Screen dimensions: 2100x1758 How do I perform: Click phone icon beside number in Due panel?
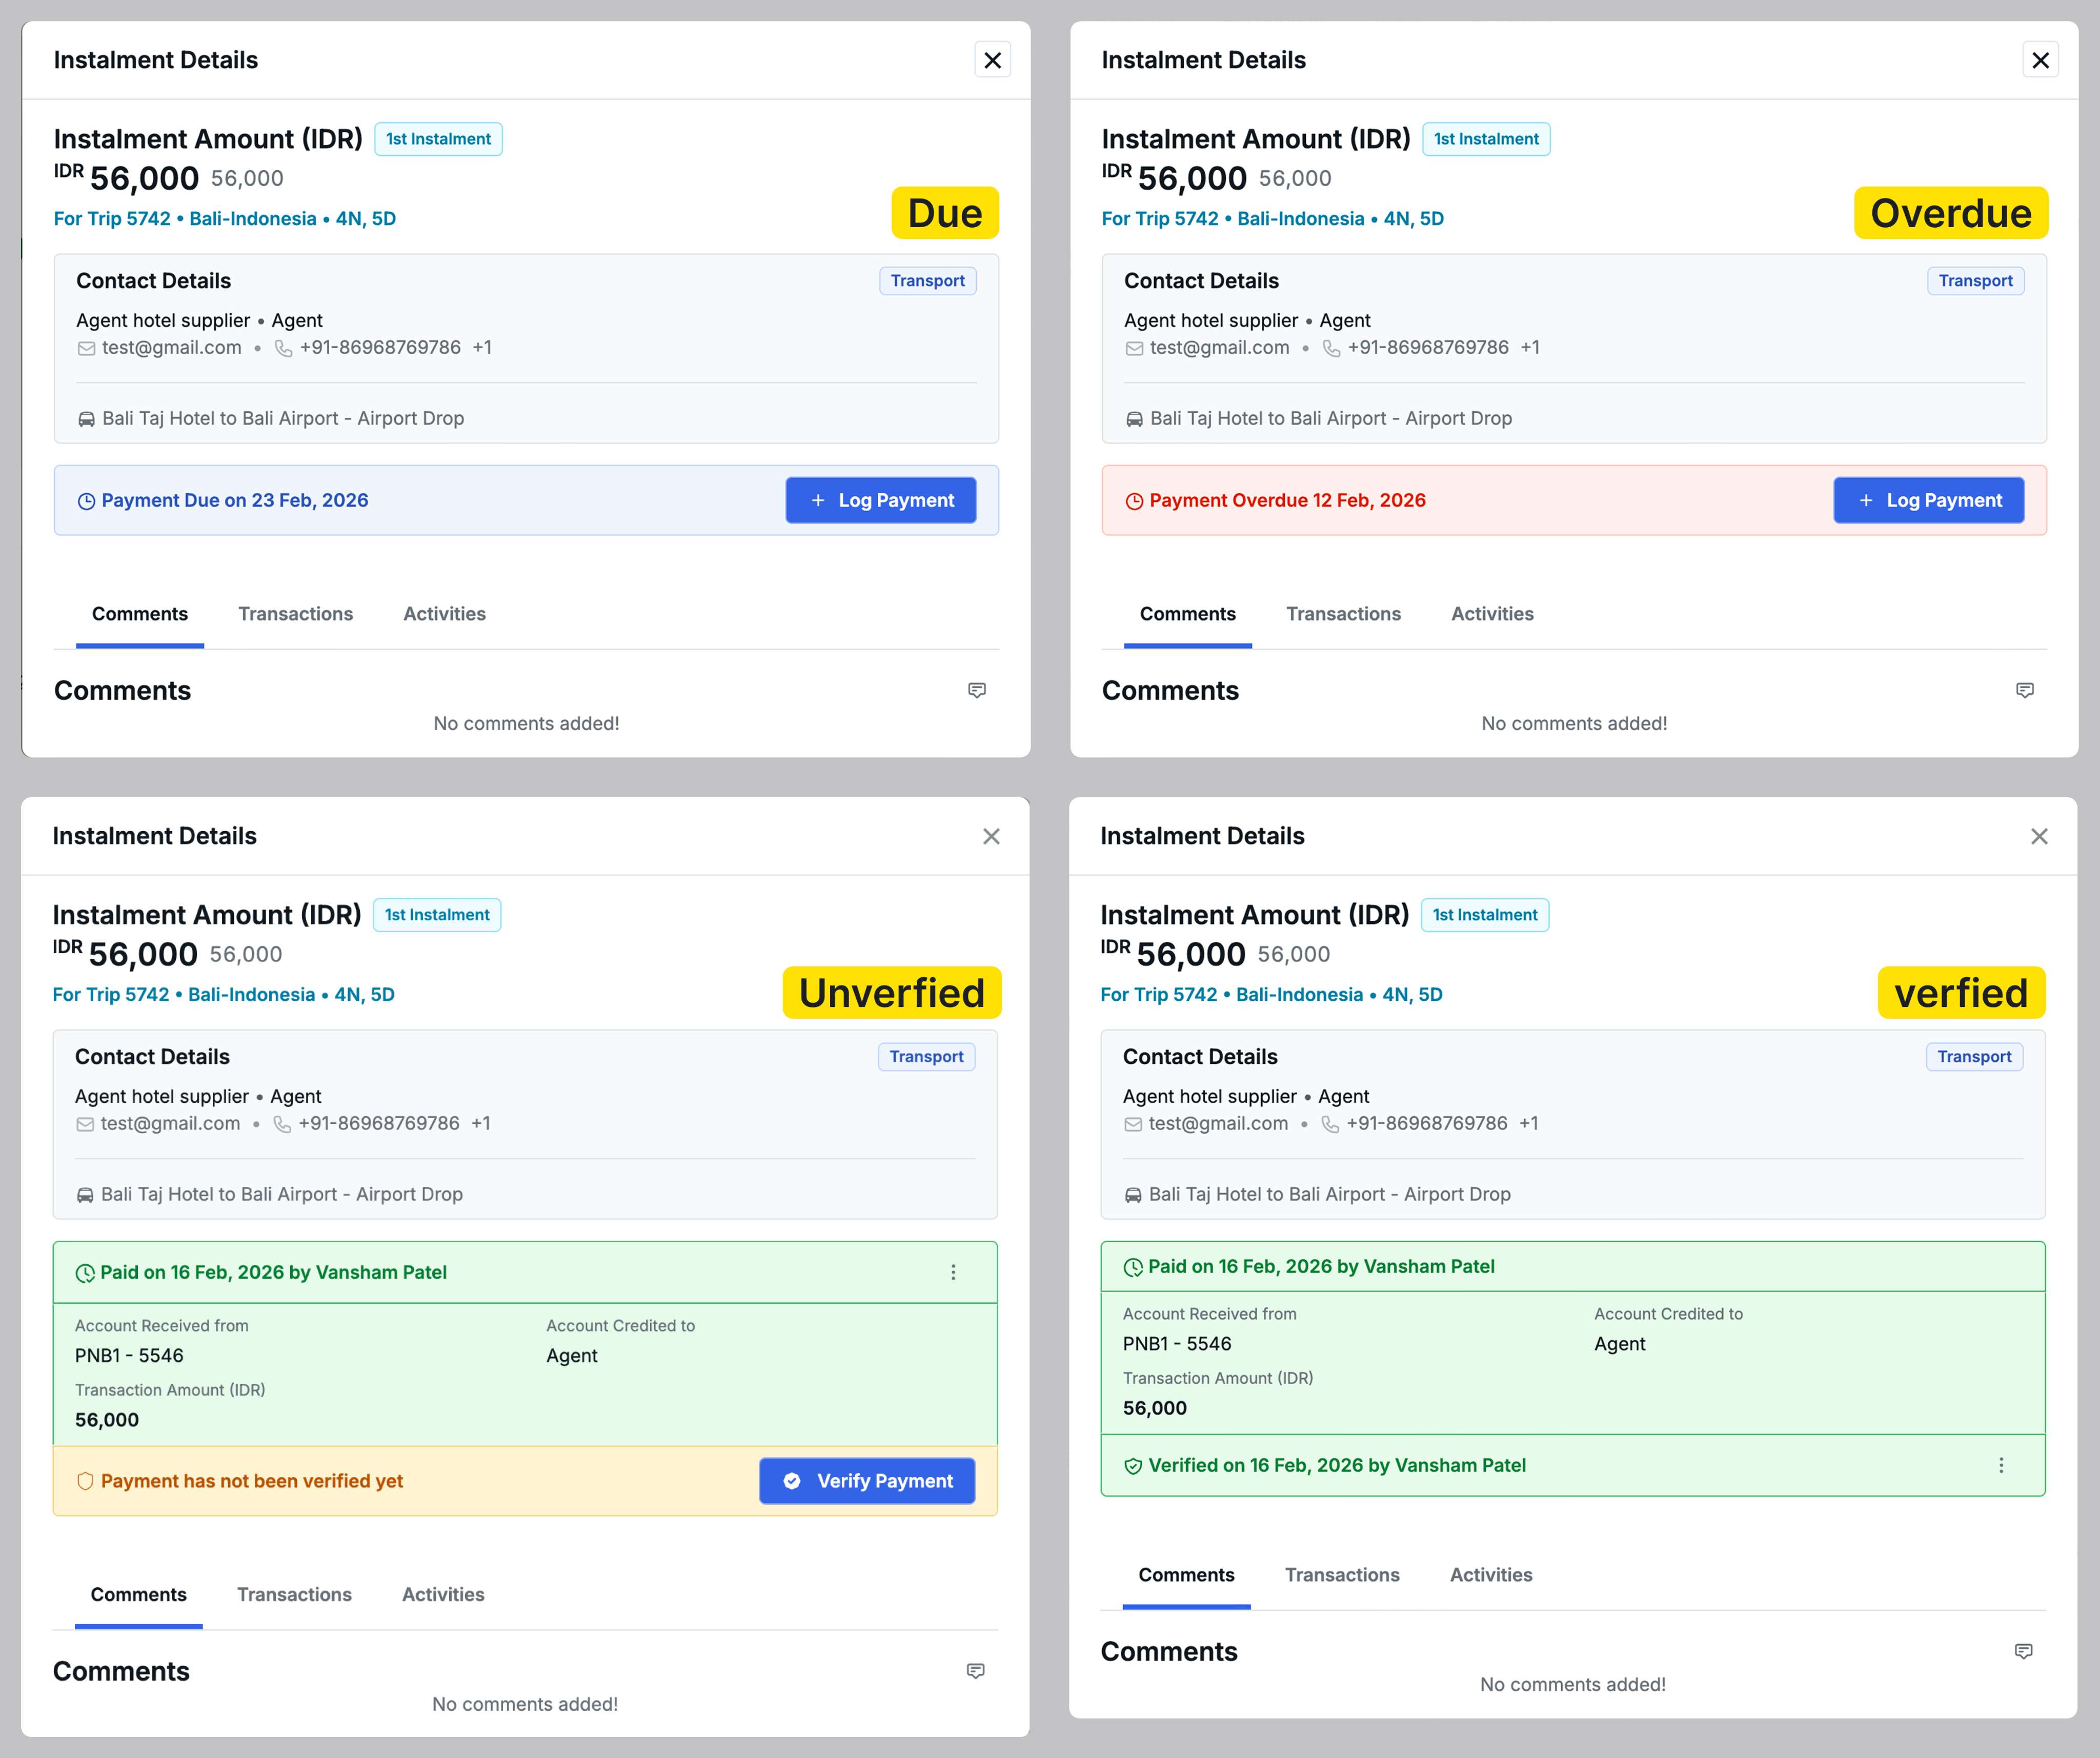coord(284,348)
